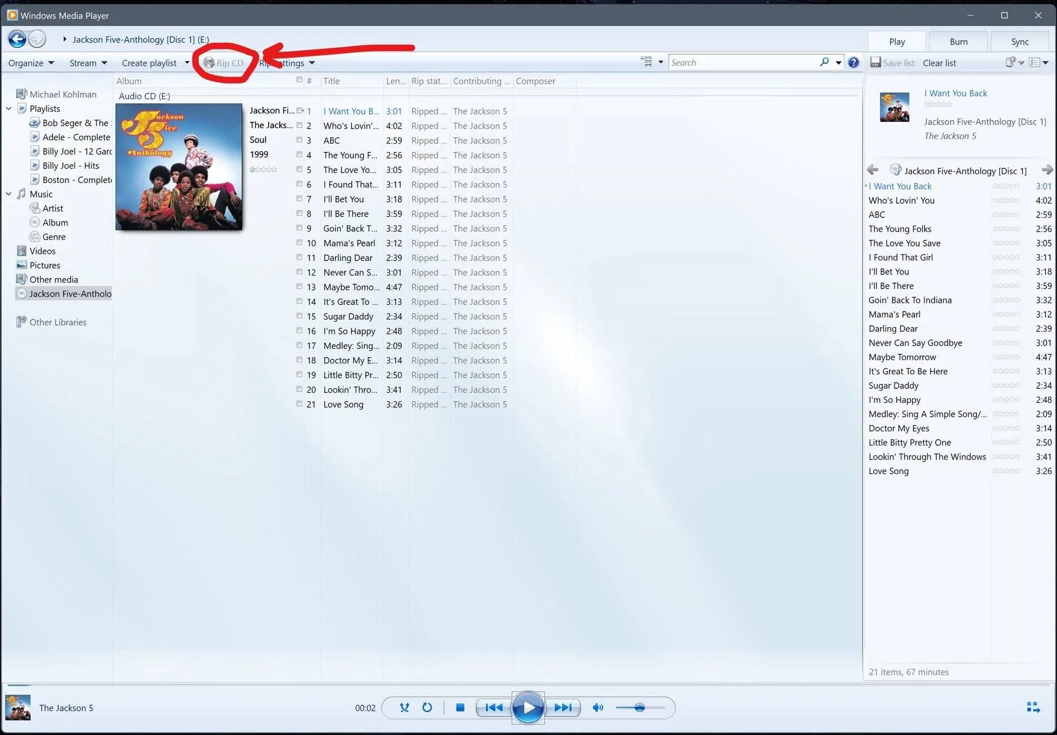The image size is (1057, 735).
Task: Check the checkbox for Love Song
Action: click(299, 404)
